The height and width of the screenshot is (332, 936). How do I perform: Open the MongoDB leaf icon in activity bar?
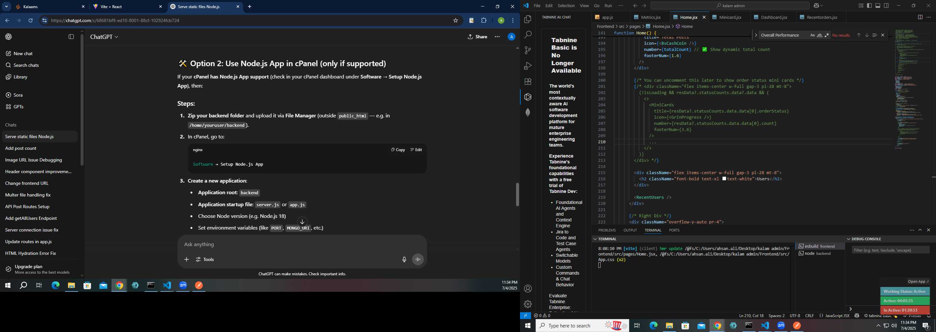[x=527, y=113]
